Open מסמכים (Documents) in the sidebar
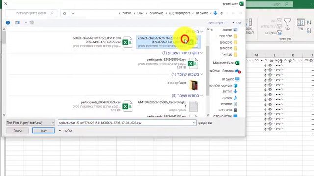This screenshot has width=314, height=176. point(229,104)
